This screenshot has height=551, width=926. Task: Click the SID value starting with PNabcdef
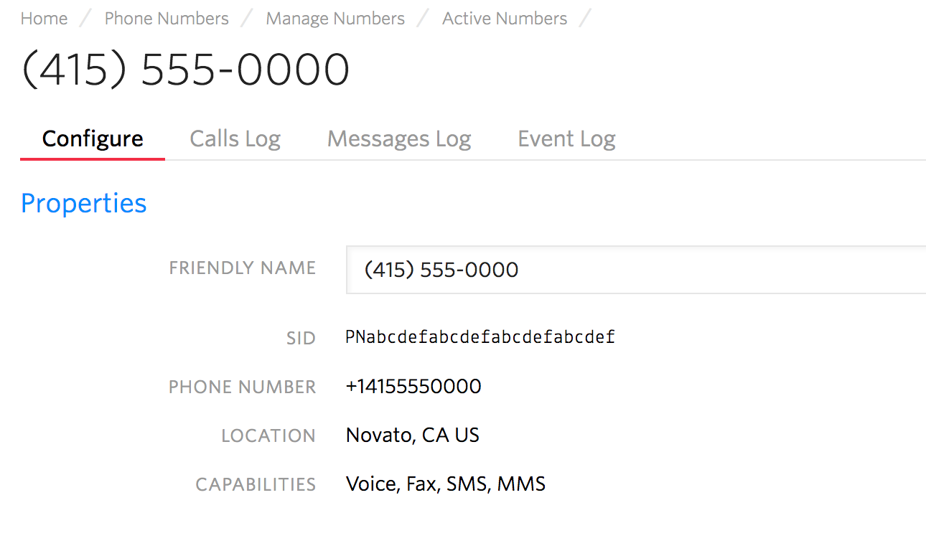click(480, 337)
